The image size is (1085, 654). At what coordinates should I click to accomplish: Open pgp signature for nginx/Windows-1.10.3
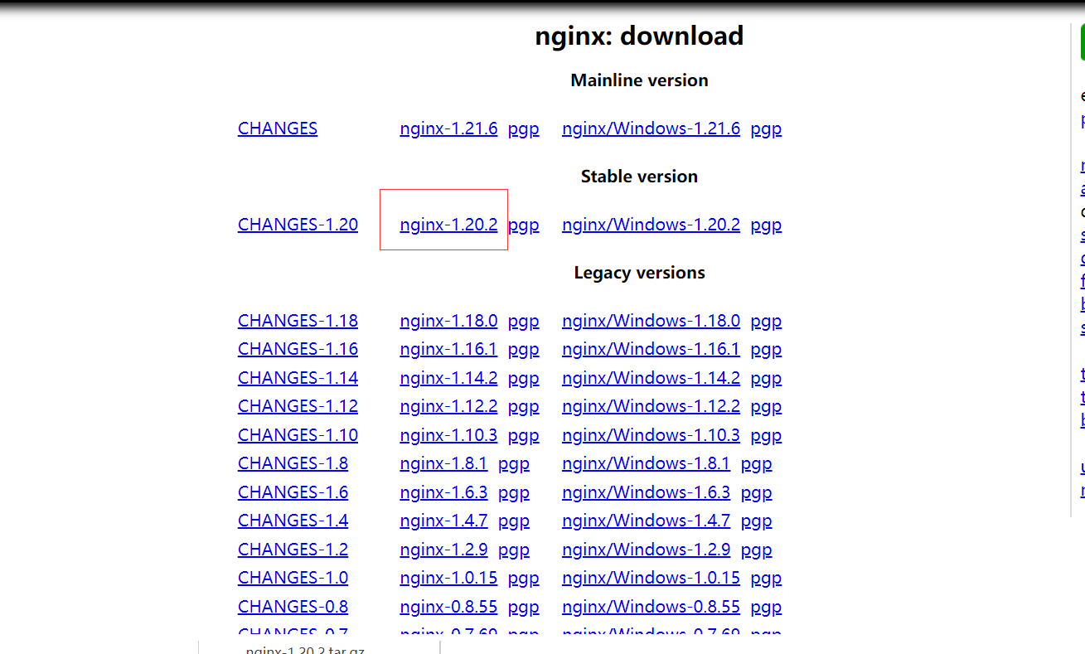coord(766,435)
